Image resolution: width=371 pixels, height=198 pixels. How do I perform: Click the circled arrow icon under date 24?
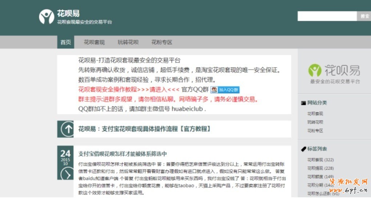pyautogui.click(x=66, y=174)
